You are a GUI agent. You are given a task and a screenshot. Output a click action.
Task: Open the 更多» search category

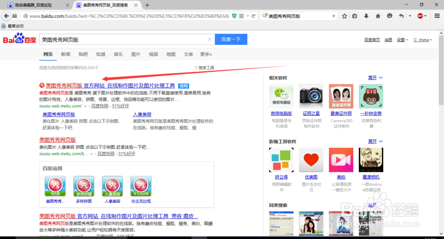[x=206, y=54]
